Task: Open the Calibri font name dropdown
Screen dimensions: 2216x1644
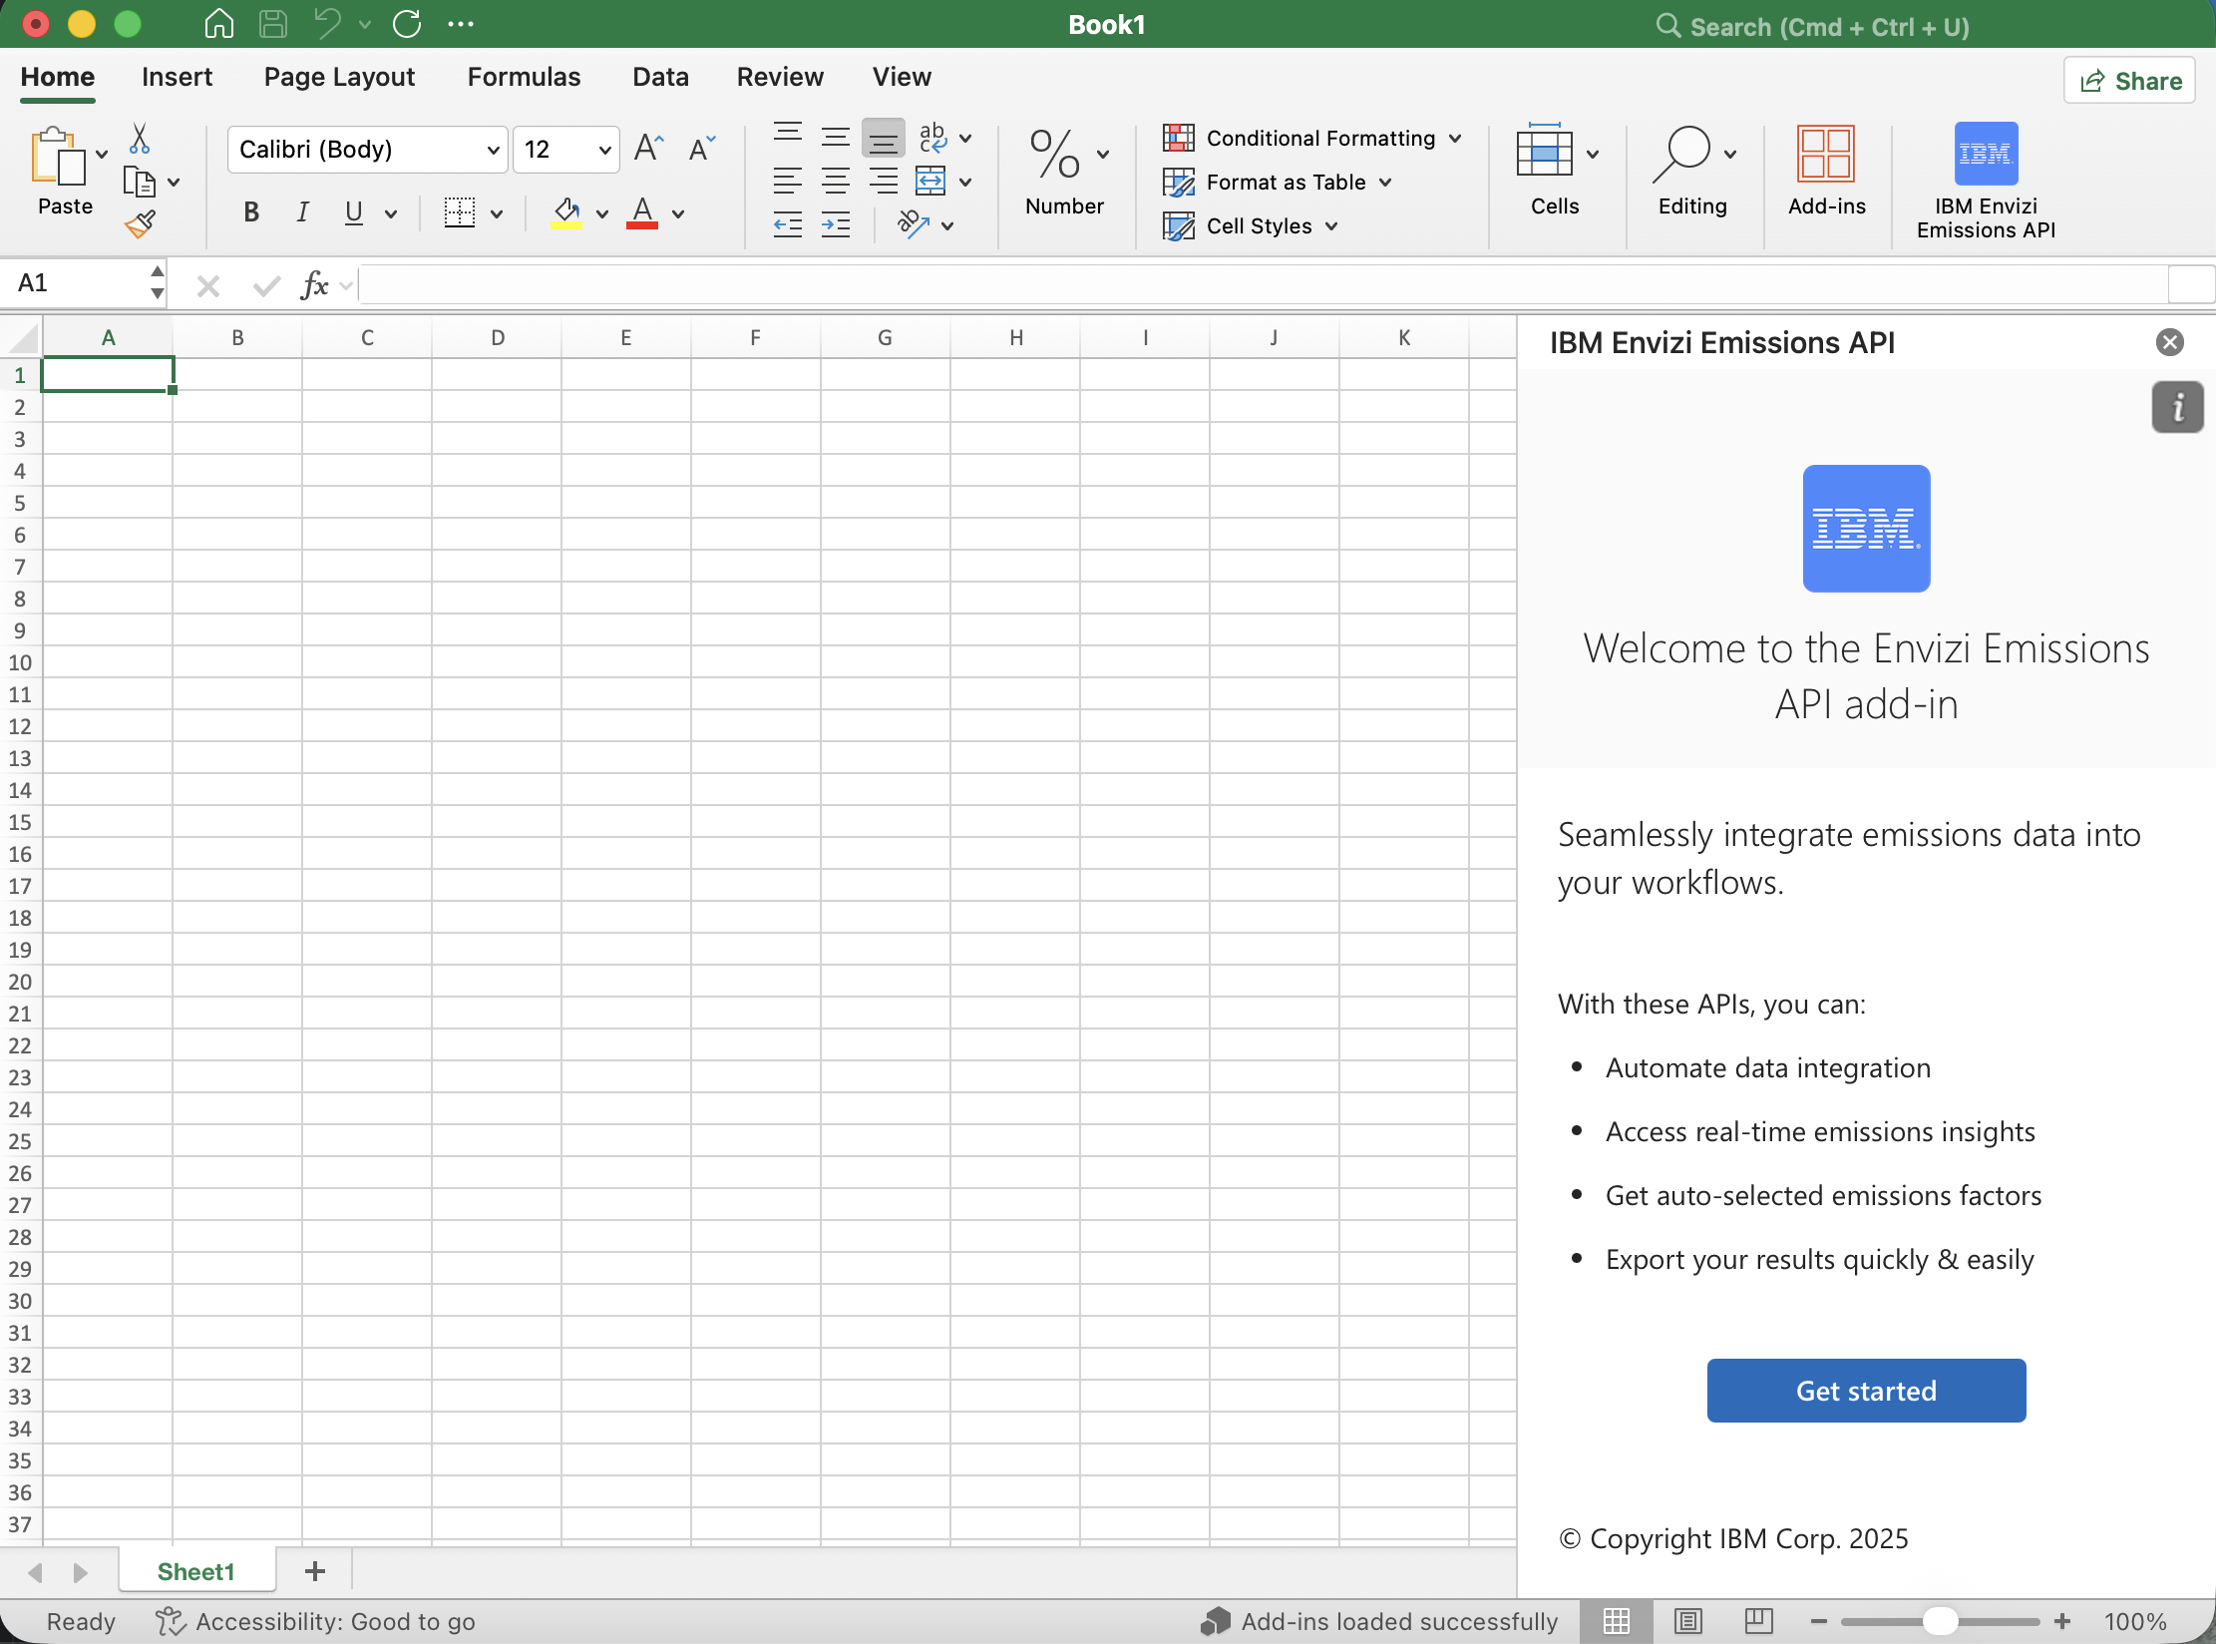Action: (x=493, y=150)
